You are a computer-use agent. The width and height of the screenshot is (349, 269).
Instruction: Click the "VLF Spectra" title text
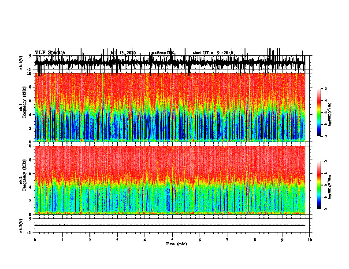click(x=50, y=53)
